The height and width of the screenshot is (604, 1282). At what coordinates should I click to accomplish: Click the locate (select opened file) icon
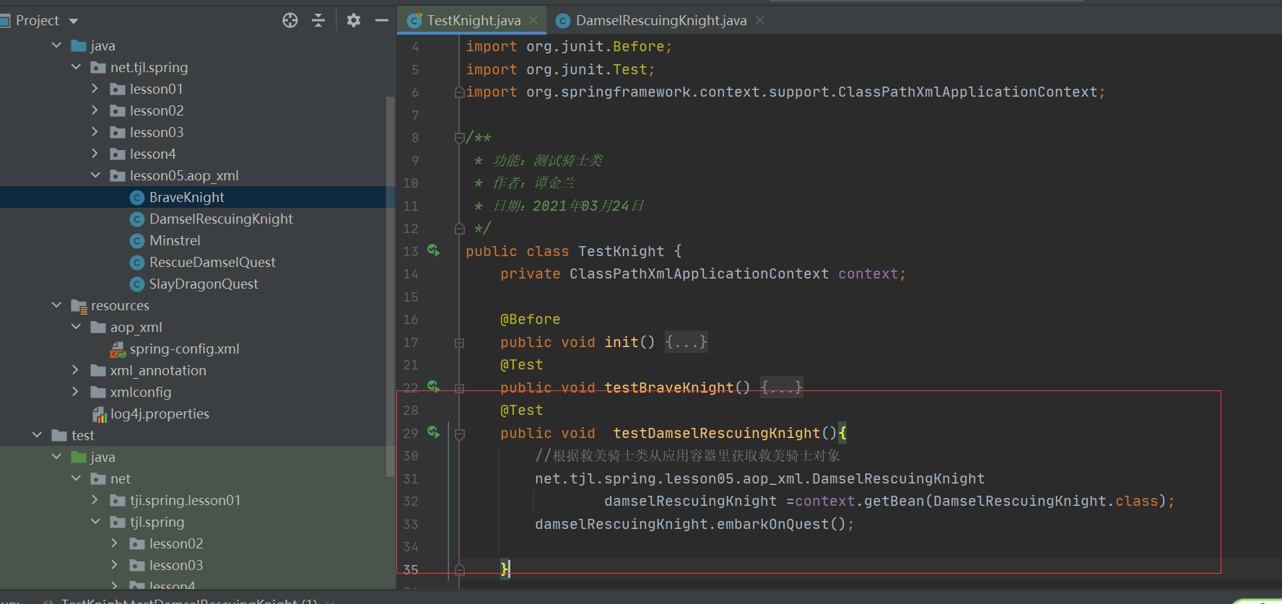coord(290,20)
